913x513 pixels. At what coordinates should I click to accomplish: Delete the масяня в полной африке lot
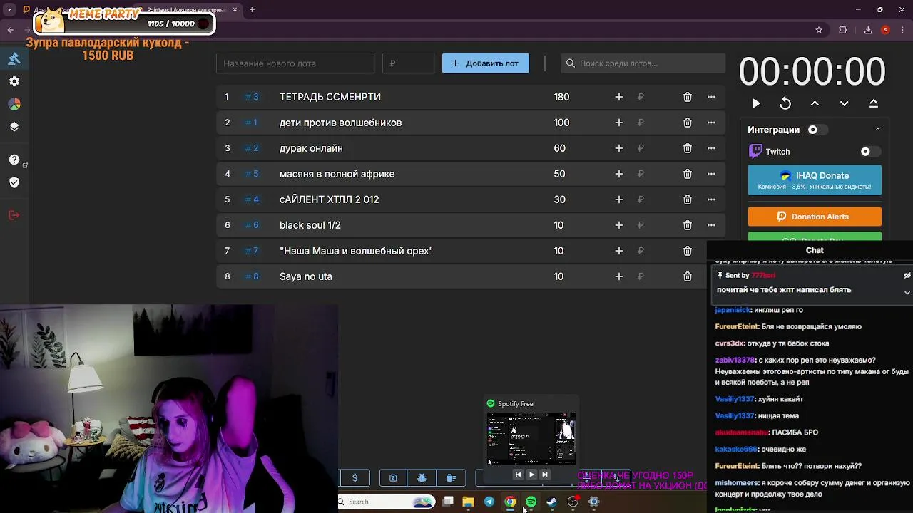[688, 174]
